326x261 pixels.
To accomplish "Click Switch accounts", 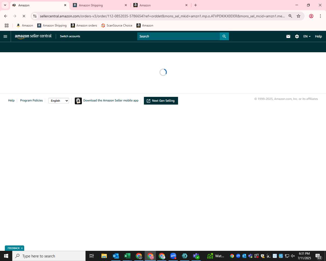I will [70, 36].
